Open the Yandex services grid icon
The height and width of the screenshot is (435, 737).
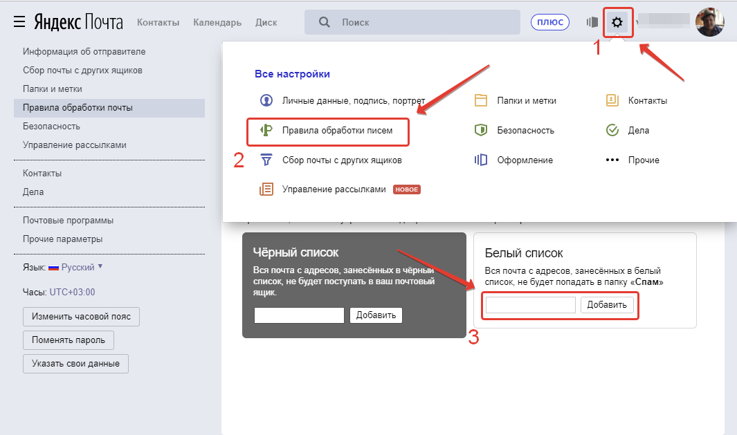pyautogui.click(x=592, y=22)
